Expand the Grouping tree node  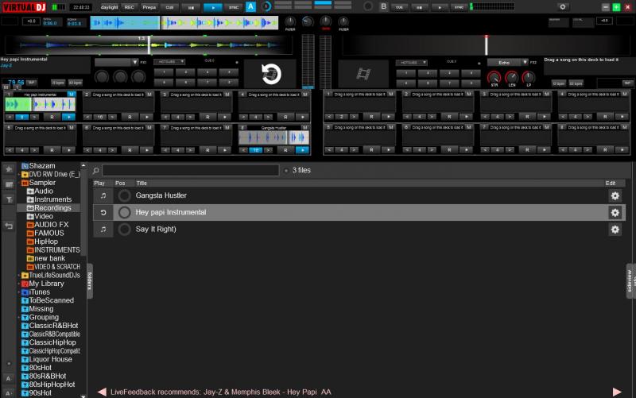(x=18, y=317)
